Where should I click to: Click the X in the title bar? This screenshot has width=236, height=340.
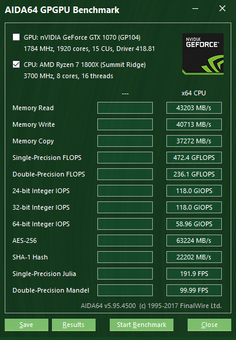coord(222,9)
